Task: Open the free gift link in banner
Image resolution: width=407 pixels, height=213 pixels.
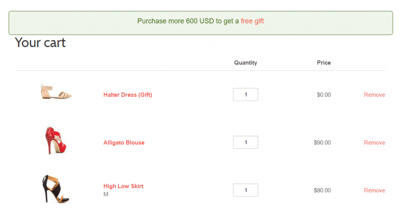Action: click(252, 21)
